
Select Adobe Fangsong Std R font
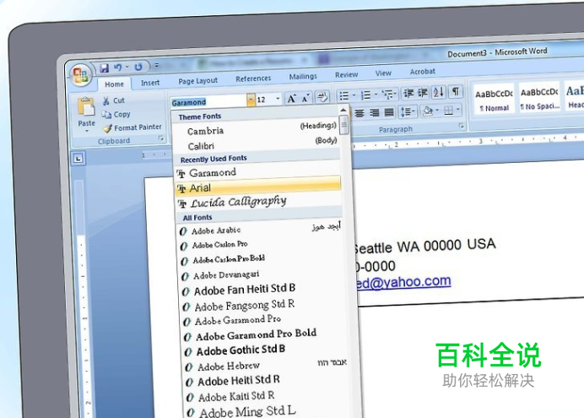(263, 306)
